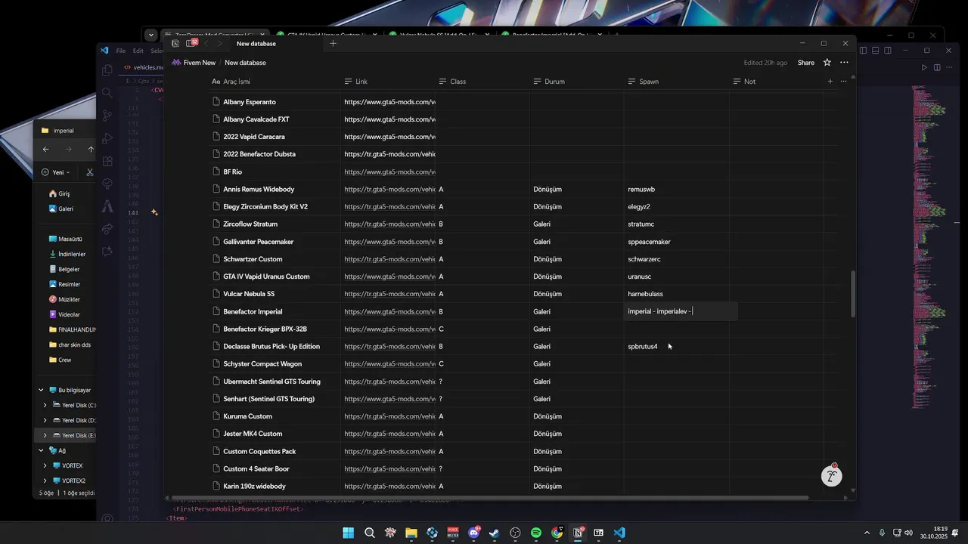Viewport: 968px width, 544px height.
Task: Open 7-Zip from the taskbar
Action: (598, 533)
